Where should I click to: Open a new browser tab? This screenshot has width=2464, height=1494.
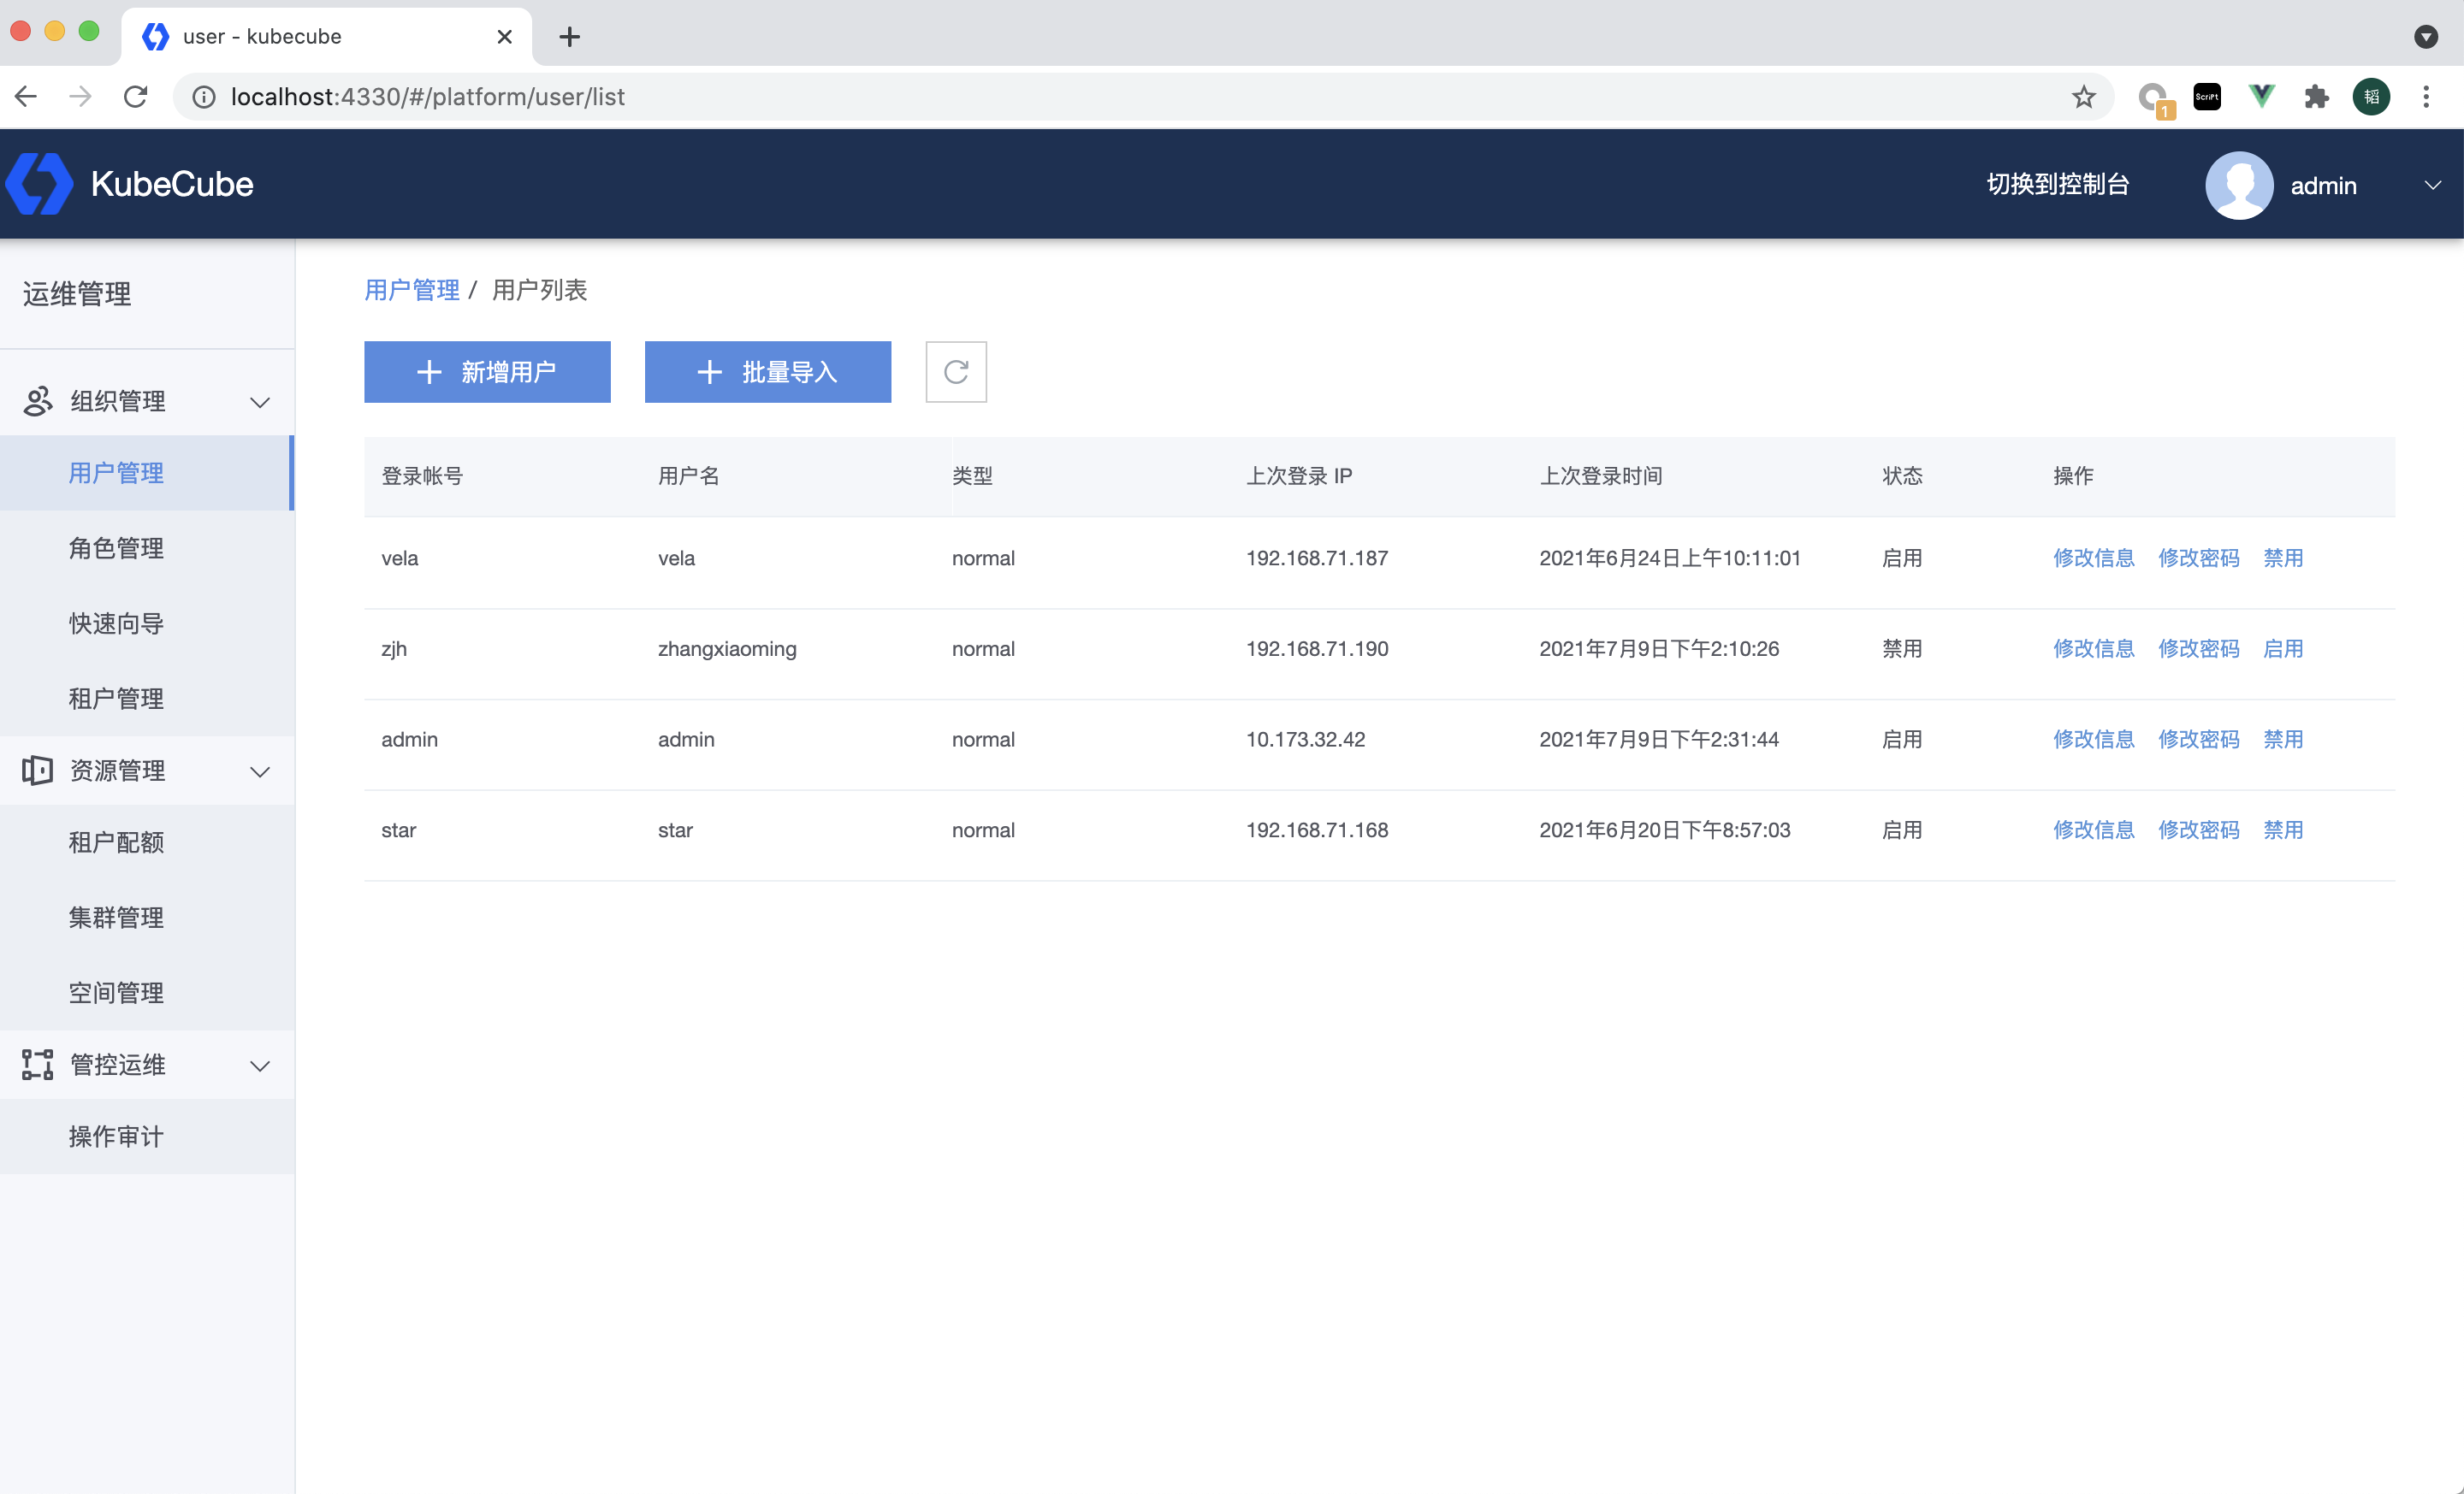pos(570,37)
